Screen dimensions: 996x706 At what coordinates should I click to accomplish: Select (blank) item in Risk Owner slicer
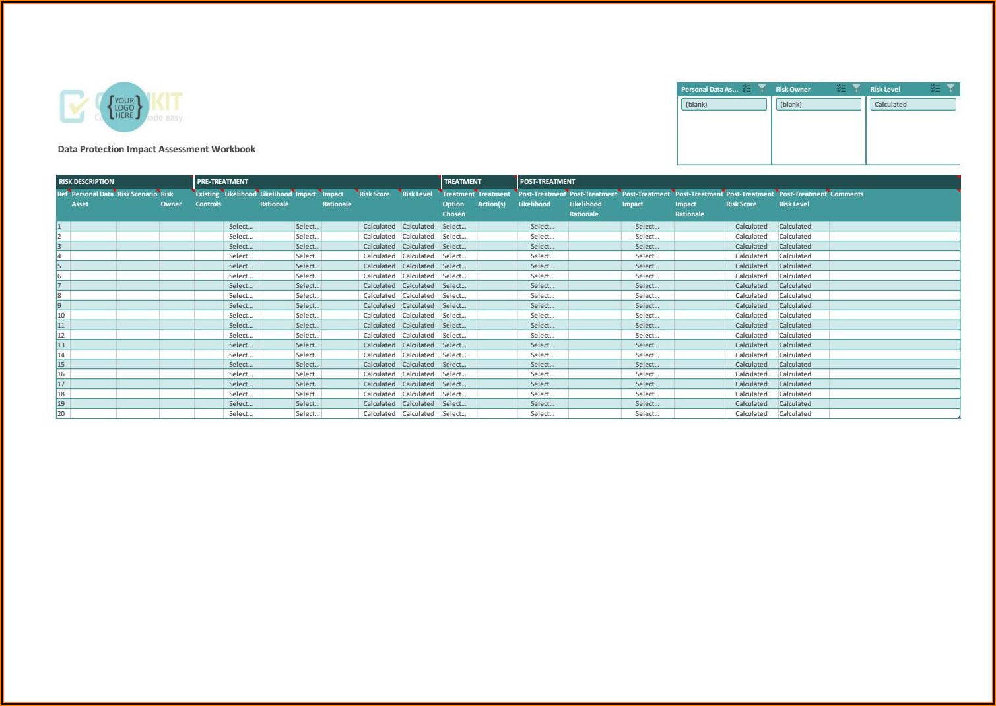pos(818,105)
